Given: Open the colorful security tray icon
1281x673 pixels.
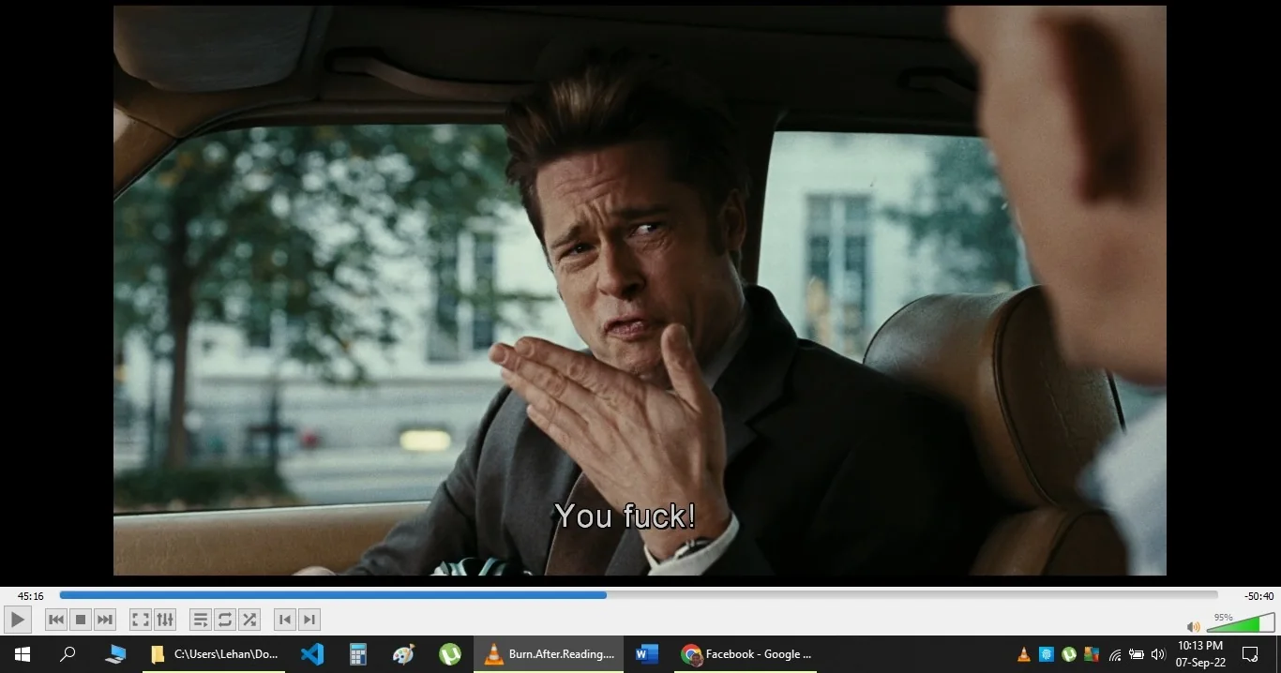Looking at the screenshot, I should 1091,654.
